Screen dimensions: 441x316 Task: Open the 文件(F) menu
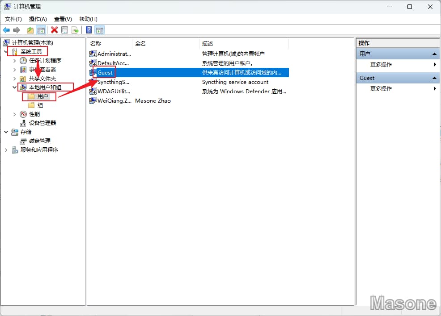pyautogui.click(x=13, y=19)
